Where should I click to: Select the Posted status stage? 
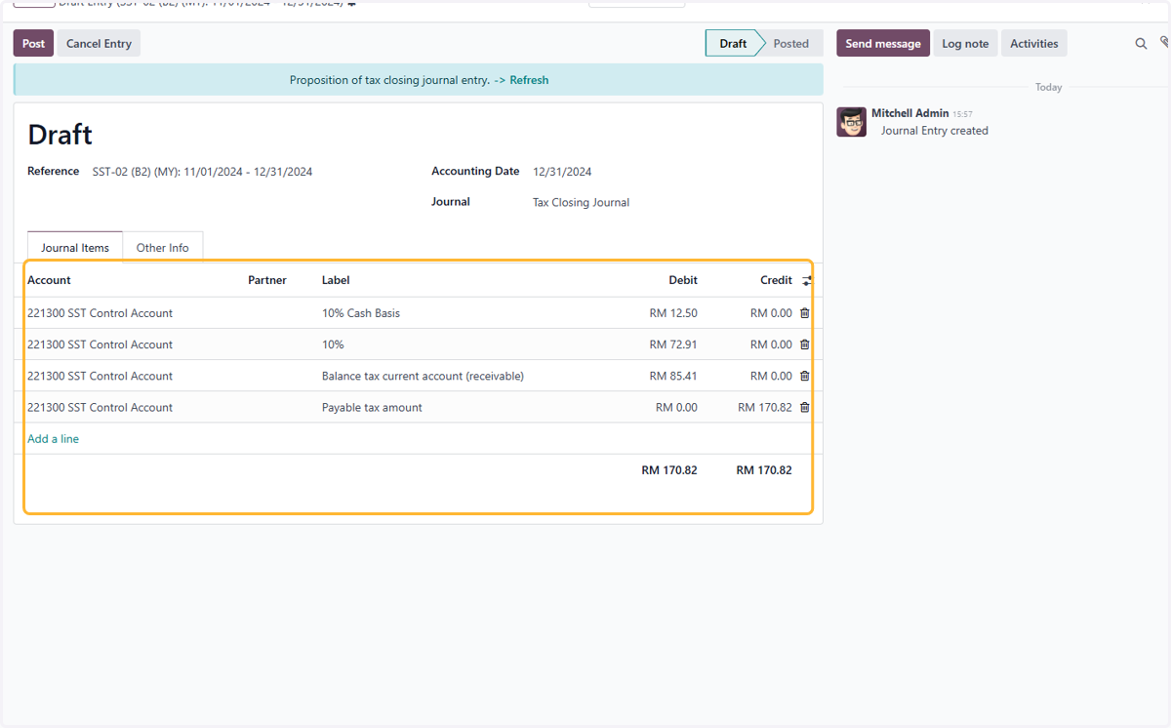click(791, 43)
